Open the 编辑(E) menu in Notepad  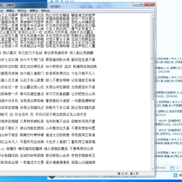point(11,10)
